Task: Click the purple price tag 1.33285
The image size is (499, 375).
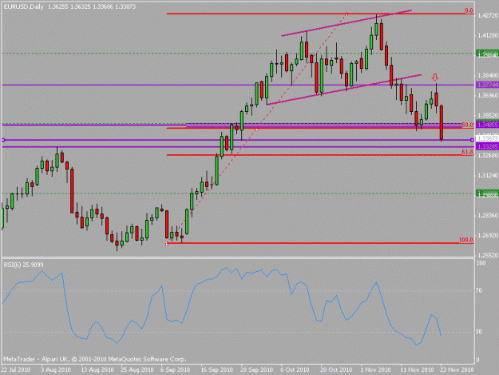Action: [487, 146]
